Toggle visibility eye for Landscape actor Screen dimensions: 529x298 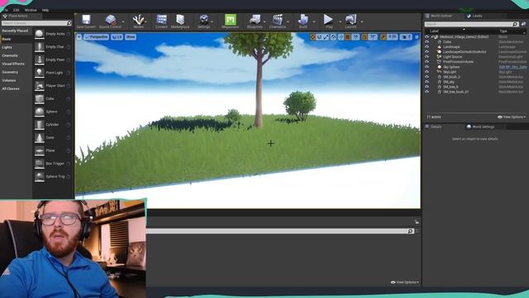(427, 47)
